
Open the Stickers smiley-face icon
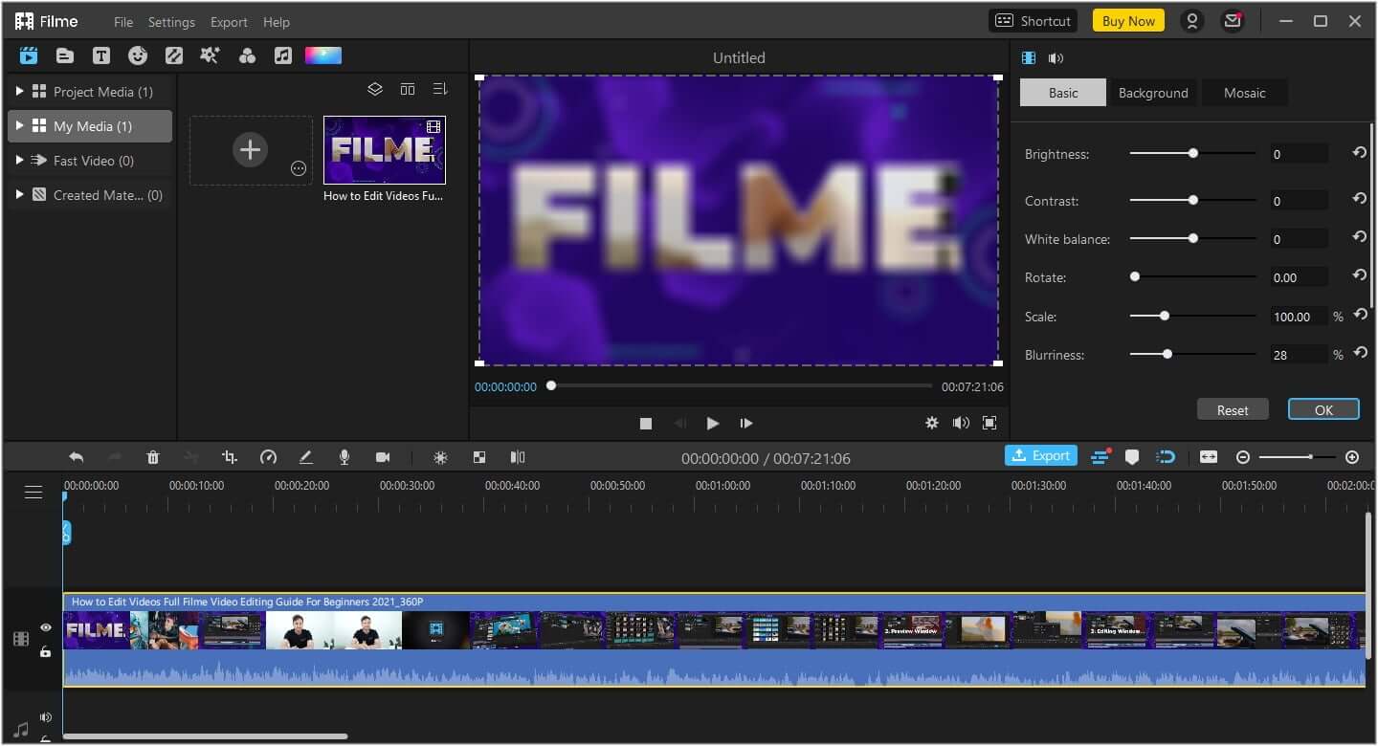pyautogui.click(x=138, y=55)
